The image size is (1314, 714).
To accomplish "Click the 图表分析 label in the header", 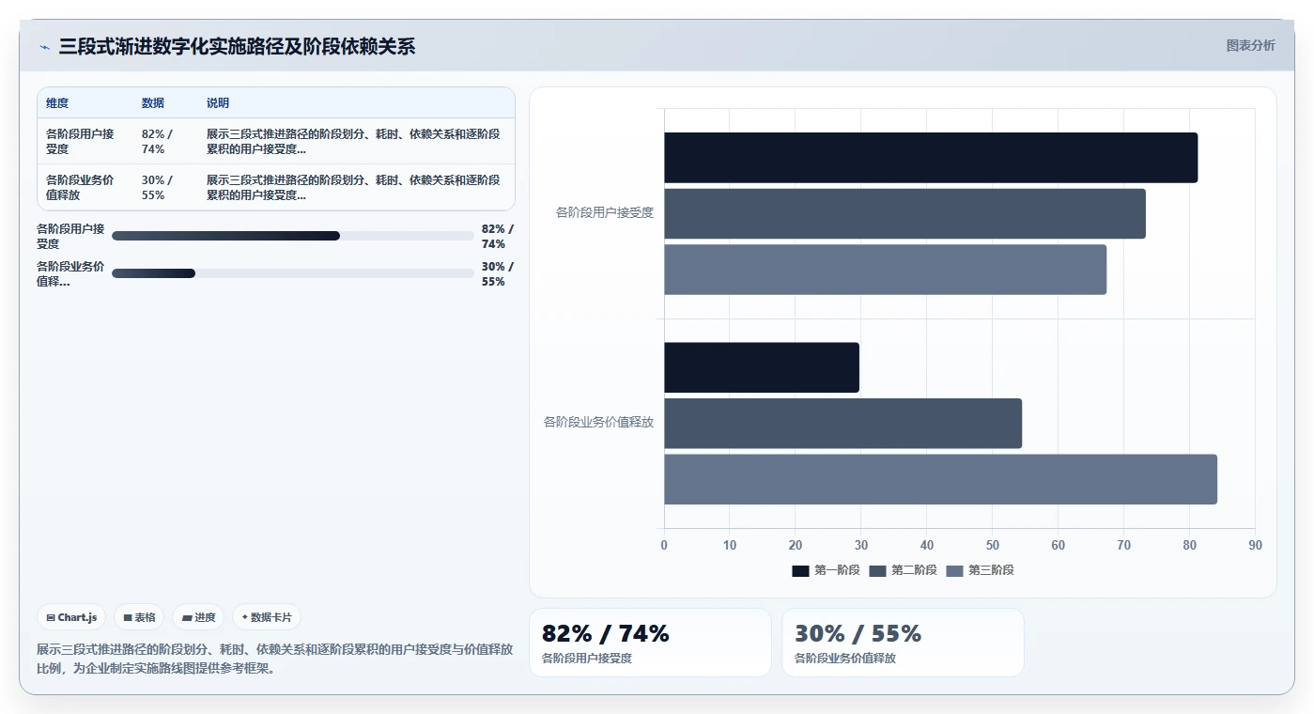I will click(1250, 45).
